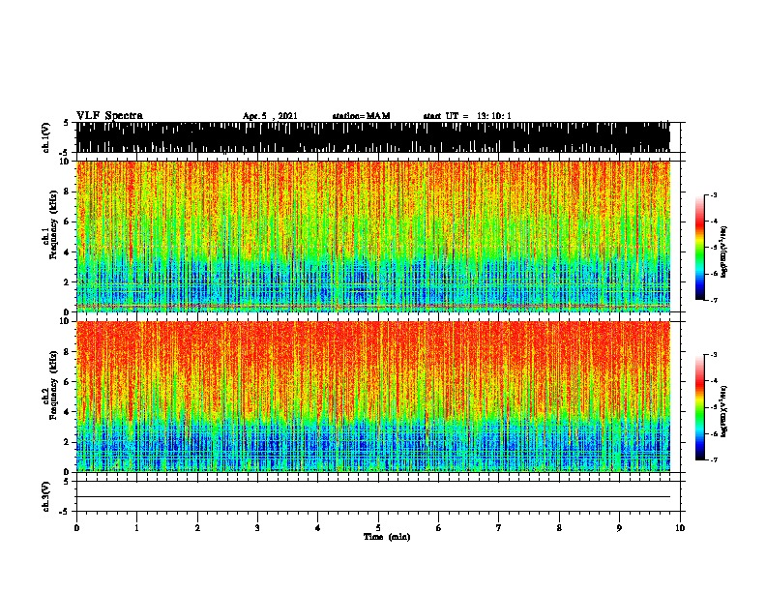Click the 3 tick on time axis
Screen dimensions: 766x592
(x=257, y=528)
